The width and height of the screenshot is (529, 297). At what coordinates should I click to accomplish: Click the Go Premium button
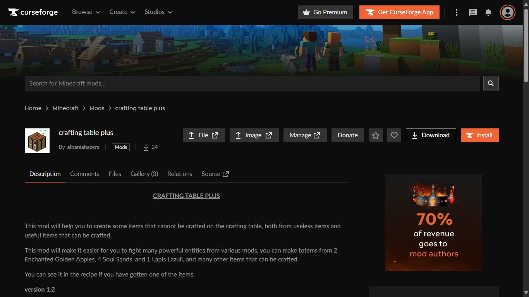[x=325, y=12]
